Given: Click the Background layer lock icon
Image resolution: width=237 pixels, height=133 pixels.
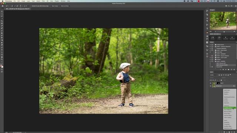Looking at the screenshot, I should (x=234, y=86).
